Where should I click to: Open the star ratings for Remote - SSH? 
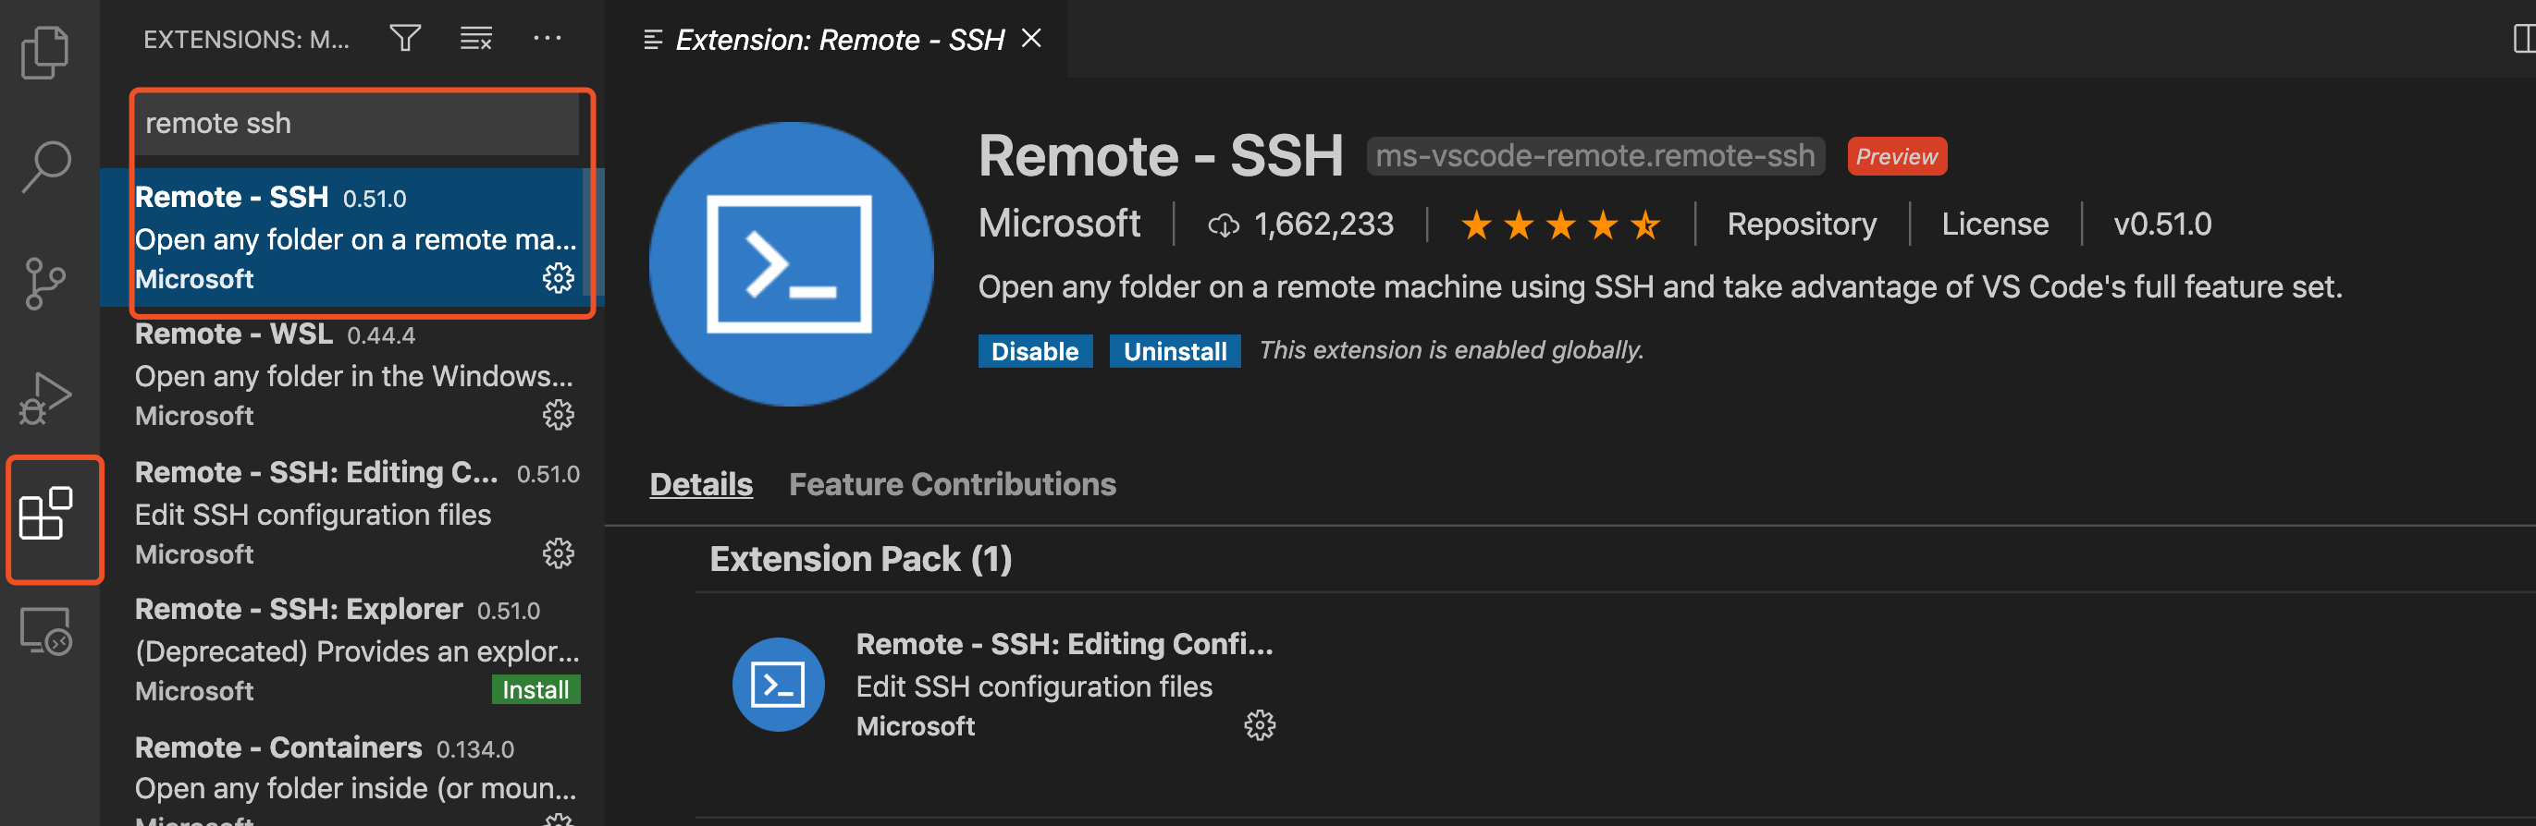1560,225
